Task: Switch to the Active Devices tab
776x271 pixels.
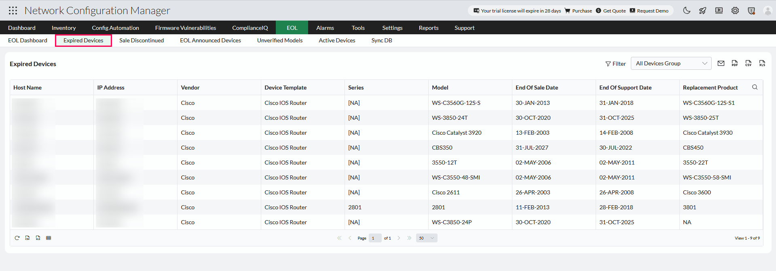Action: pos(337,40)
